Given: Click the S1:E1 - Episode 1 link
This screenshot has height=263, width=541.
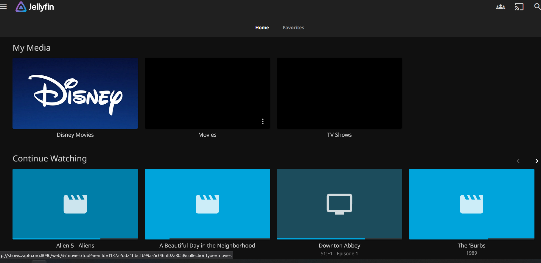Looking at the screenshot, I should point(339,253).
